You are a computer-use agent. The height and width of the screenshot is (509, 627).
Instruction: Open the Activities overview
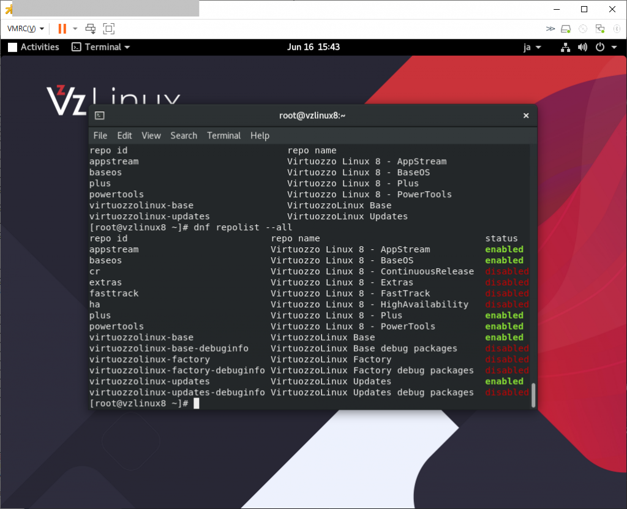pyautogui.click(x=34, y=47)
